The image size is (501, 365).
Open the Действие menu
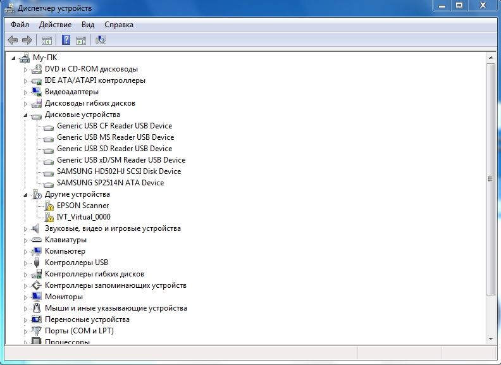click(x=55, y=25)
